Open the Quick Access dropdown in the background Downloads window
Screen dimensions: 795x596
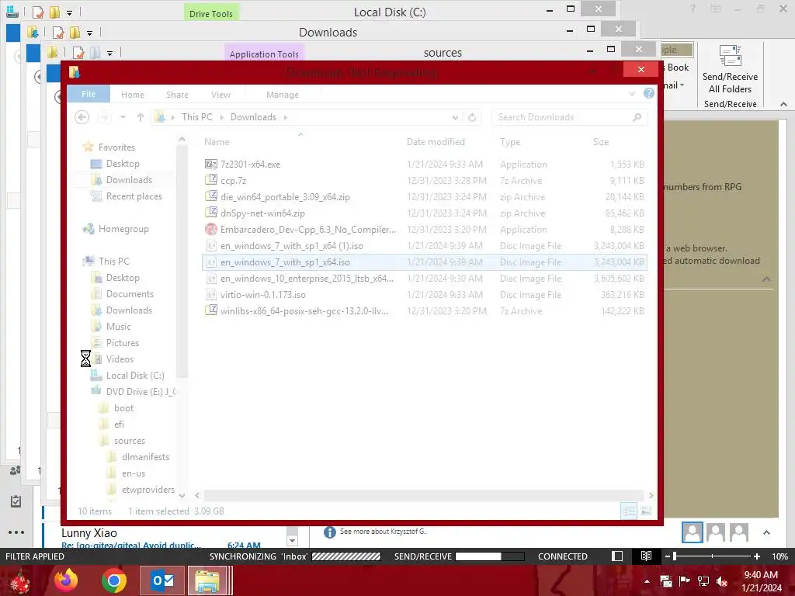(x=89, y=33)
